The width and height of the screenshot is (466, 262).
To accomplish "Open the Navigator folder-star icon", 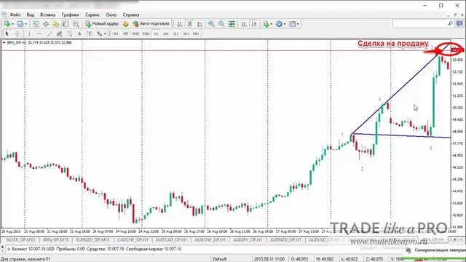I will 55,24.
